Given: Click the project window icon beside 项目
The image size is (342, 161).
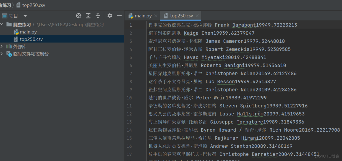Looking at the screenshot, I should [x=5, y=16].
